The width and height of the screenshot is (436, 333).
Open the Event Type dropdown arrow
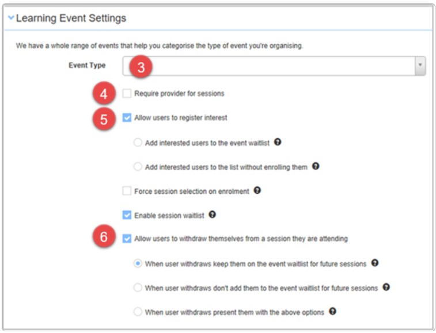tap(420, 66)
